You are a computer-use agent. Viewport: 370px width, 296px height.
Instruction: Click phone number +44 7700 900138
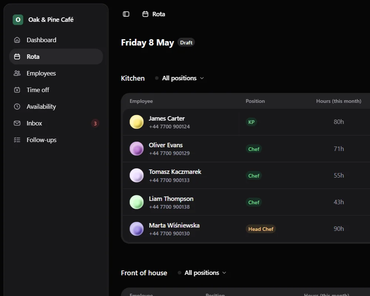(x=169, y=207)
